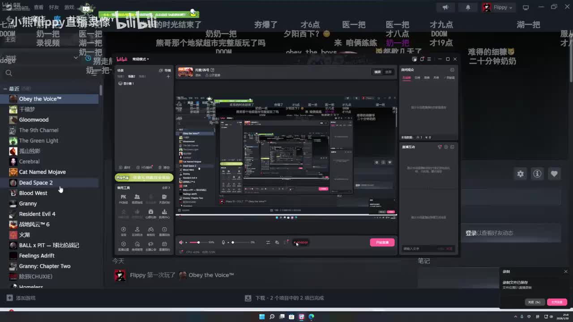Open the 直播回放 replay tool
The image size is (573, 322).
point(164,231)
